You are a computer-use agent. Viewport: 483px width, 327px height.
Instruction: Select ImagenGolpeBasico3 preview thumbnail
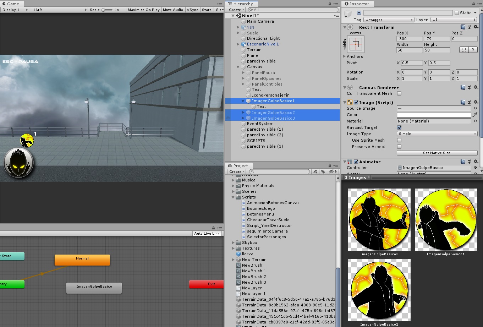(379, 219)
